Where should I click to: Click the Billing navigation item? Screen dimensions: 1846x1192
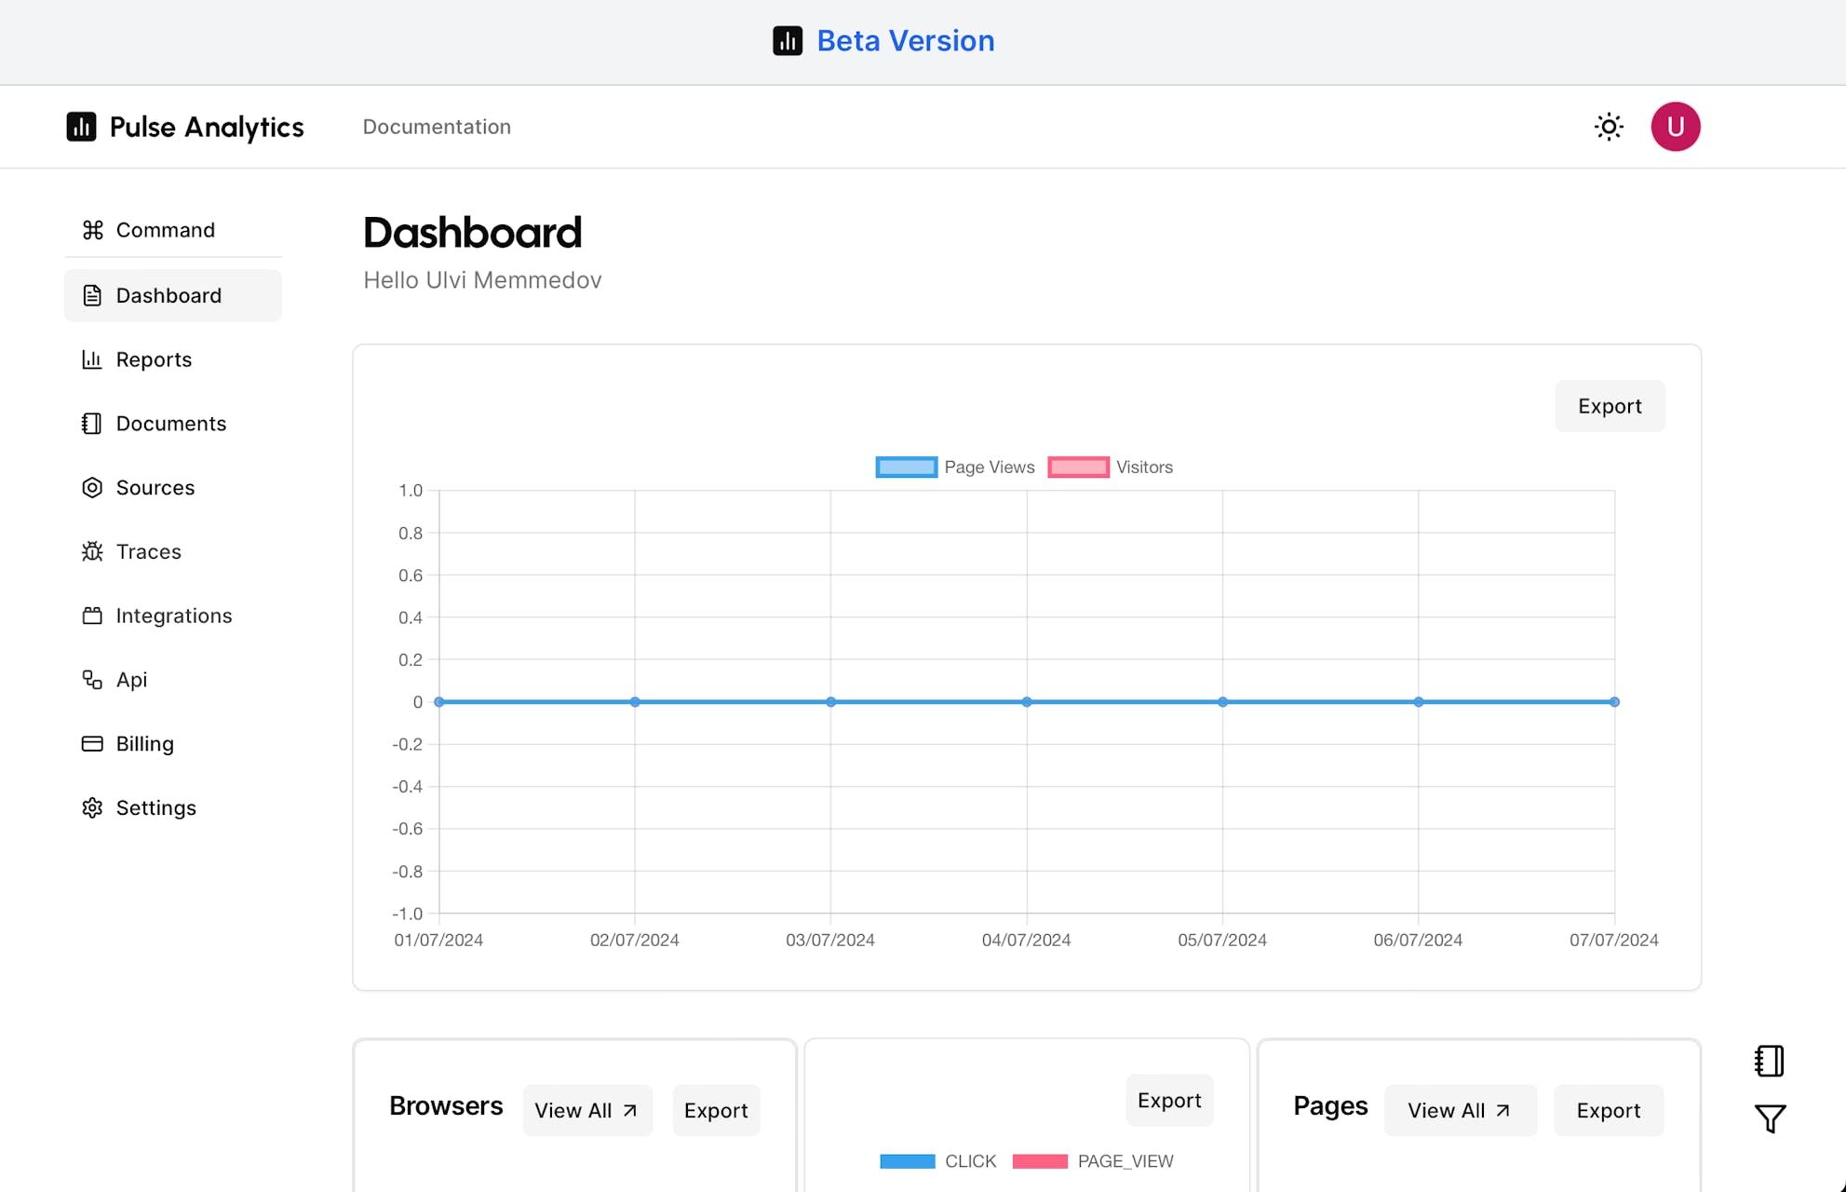click(x=145, y=742)
